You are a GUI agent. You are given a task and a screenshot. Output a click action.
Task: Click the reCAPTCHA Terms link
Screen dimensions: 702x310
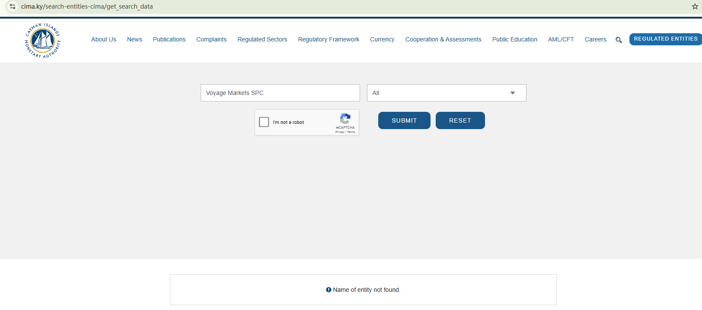point(351,132)
